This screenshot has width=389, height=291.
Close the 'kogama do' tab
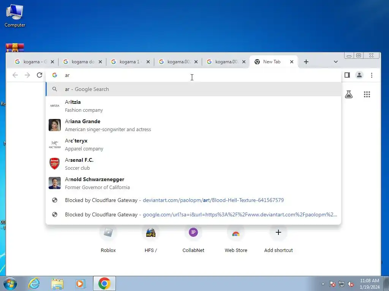[x=100, y=62]
